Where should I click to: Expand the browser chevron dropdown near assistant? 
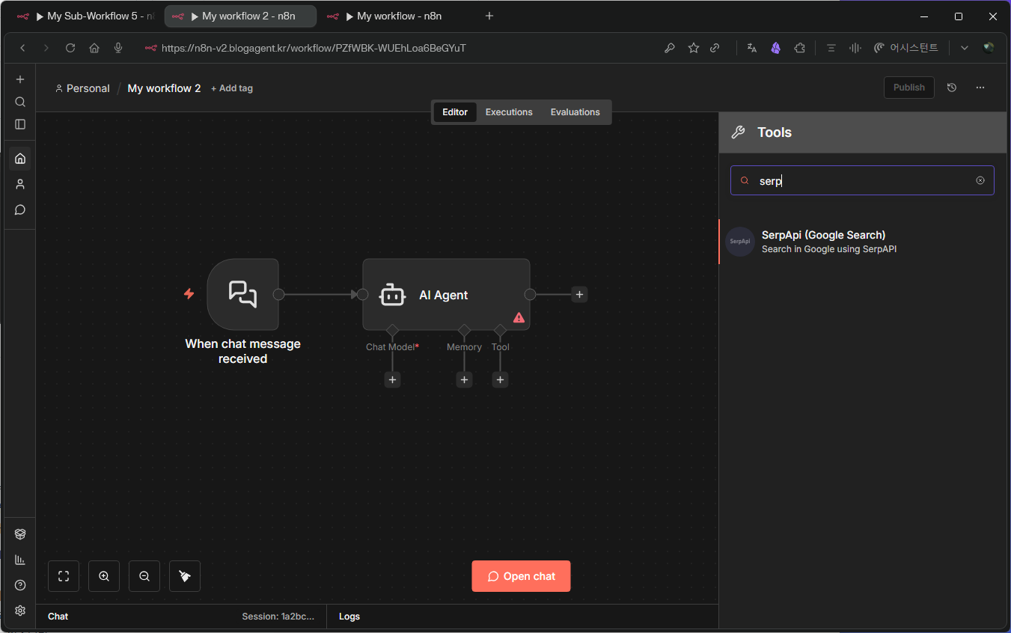click(x=965, y=48)
